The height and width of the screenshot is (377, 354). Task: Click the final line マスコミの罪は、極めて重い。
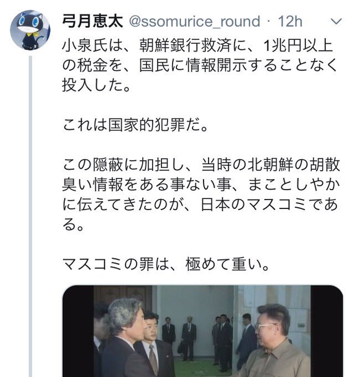click(x=165, y=264)
